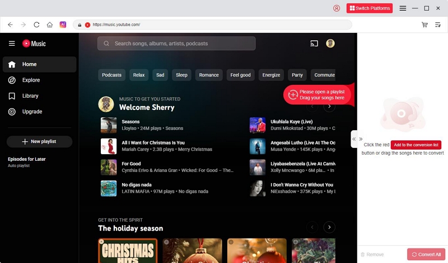Click the URL address bar
This screenshot has height=263, width=448.
click(x=212, y=25)
